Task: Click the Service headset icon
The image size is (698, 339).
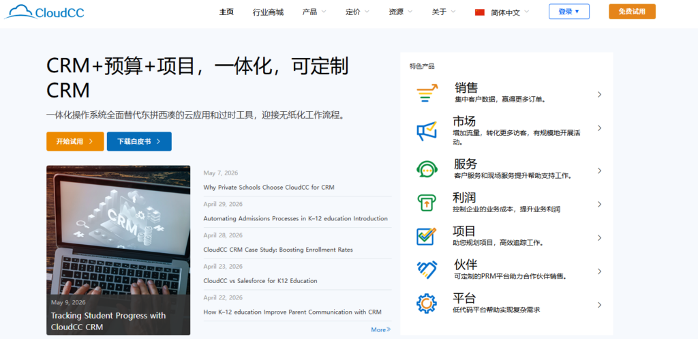Action: point(427,169)
